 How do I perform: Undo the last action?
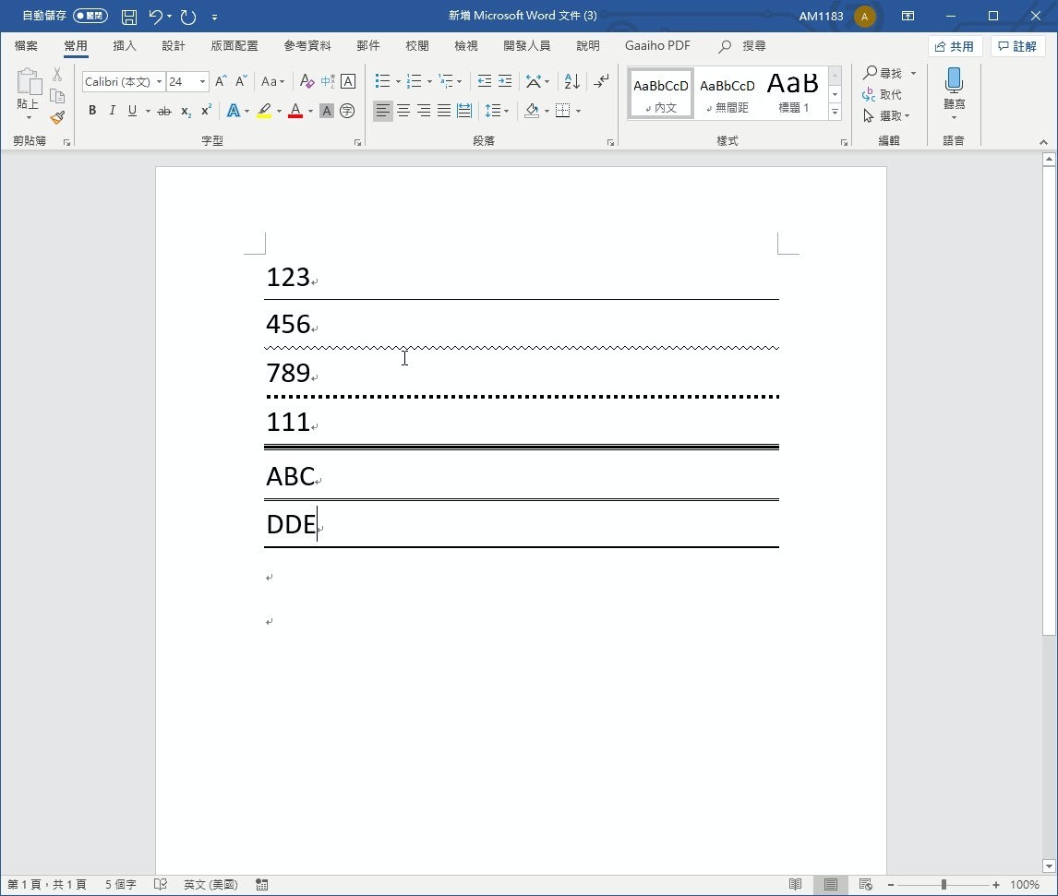155,17
